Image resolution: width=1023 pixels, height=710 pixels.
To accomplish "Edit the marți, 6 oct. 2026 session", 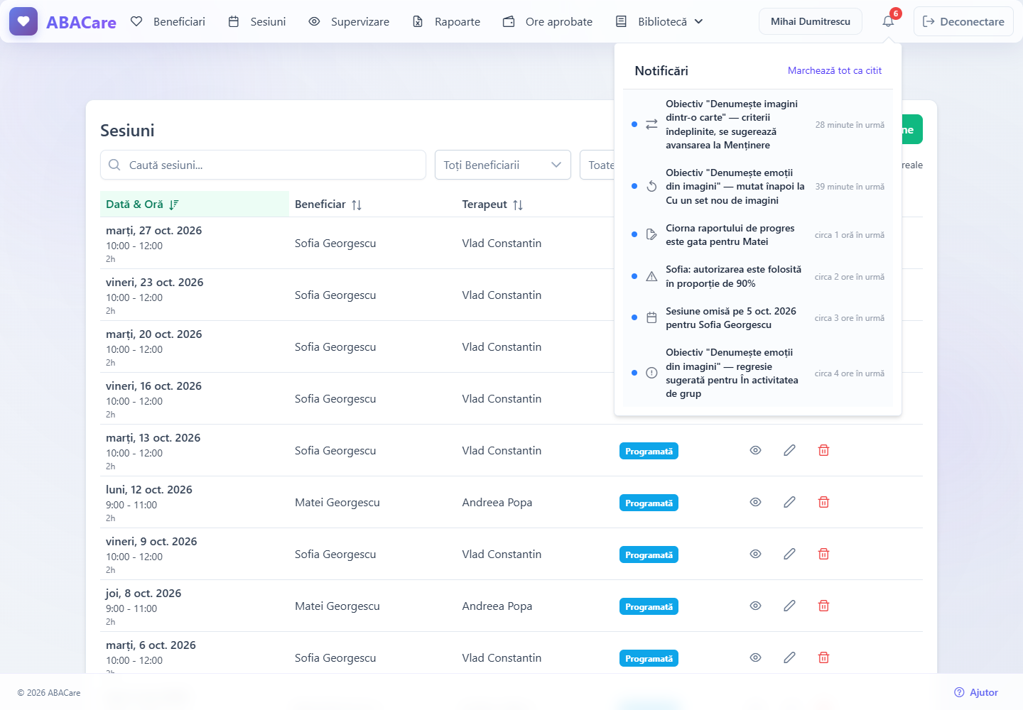I will [x=789, y=657].
